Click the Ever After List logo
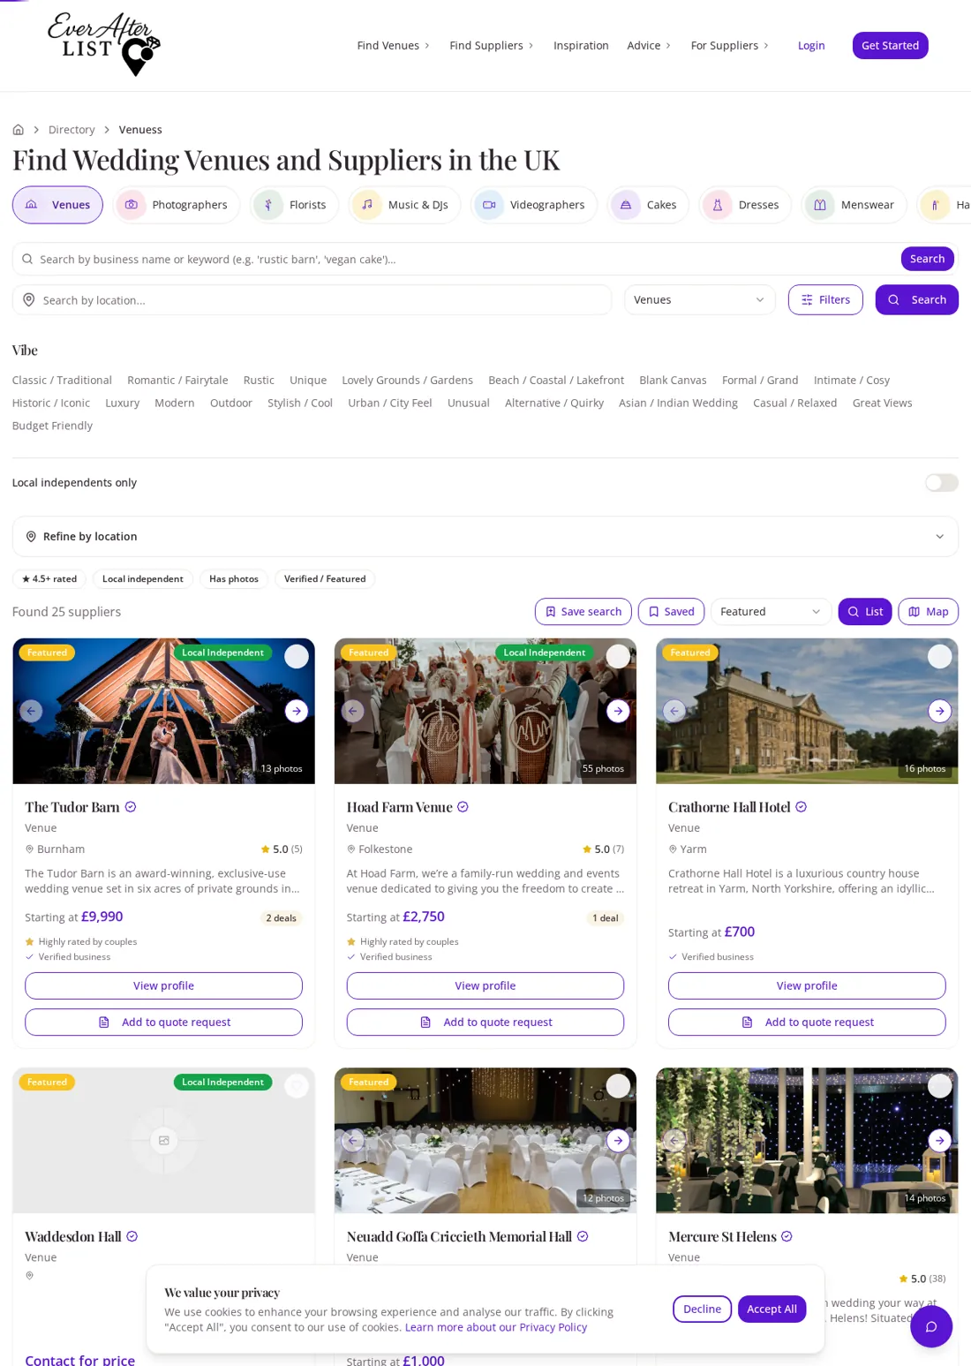 [104, 44]
